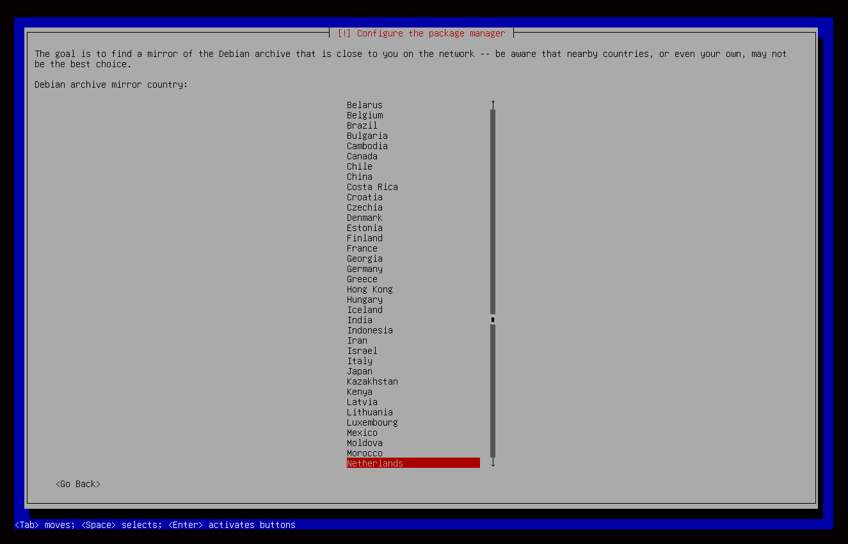Select Costa Rica in the country list
Image resolution: width=848 pixels, height=544 pixels.
(372, 187)
